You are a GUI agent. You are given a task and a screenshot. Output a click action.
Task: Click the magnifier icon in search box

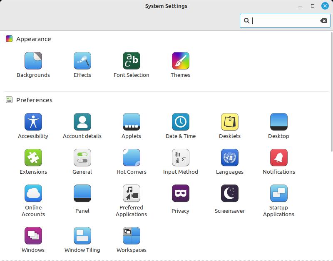(x=246, y=21)
